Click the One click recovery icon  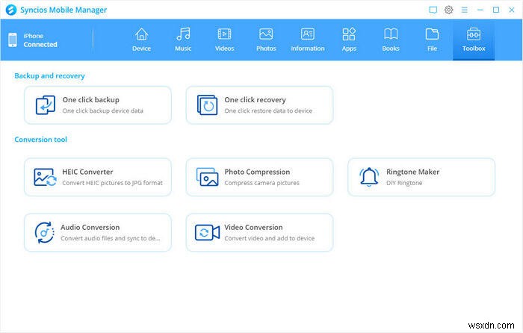click(207, 105)
